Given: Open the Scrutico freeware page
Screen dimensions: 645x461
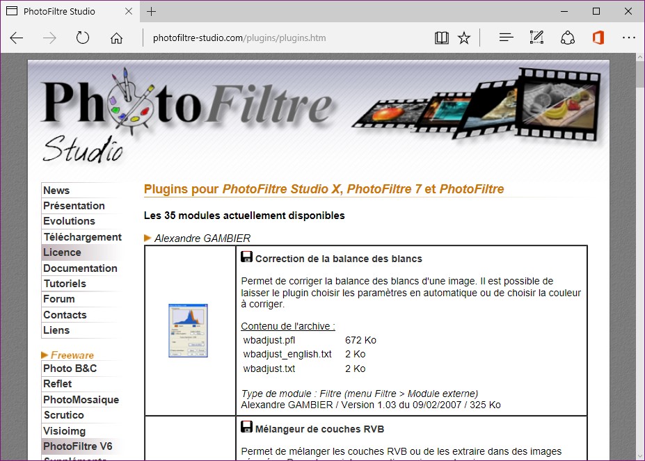Looking at the screenshot, I should (64, 414).
